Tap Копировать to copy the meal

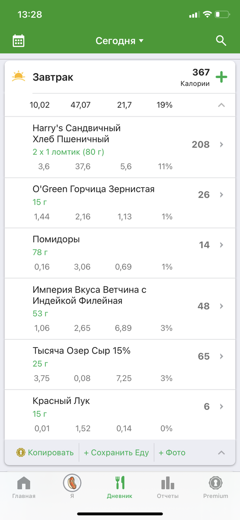45,453
